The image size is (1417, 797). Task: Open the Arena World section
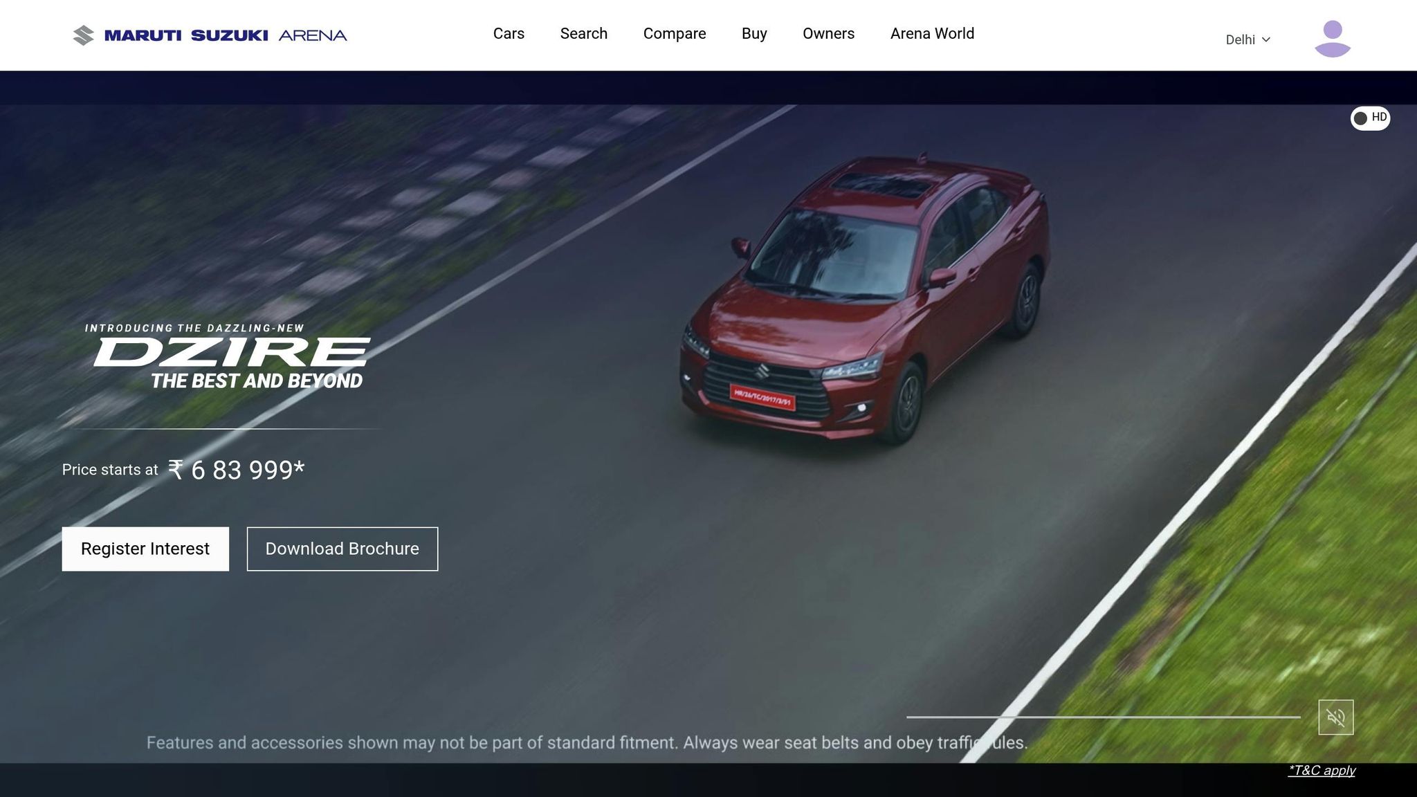click(932, 33)
